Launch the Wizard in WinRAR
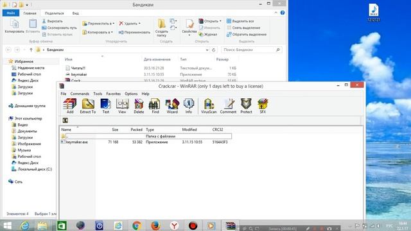This screenshot has width=411, height=231. click(172, 106)
